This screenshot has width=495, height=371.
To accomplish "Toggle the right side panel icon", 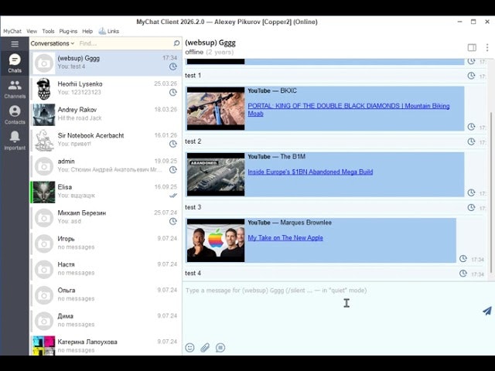I will [x=472, y=47].
